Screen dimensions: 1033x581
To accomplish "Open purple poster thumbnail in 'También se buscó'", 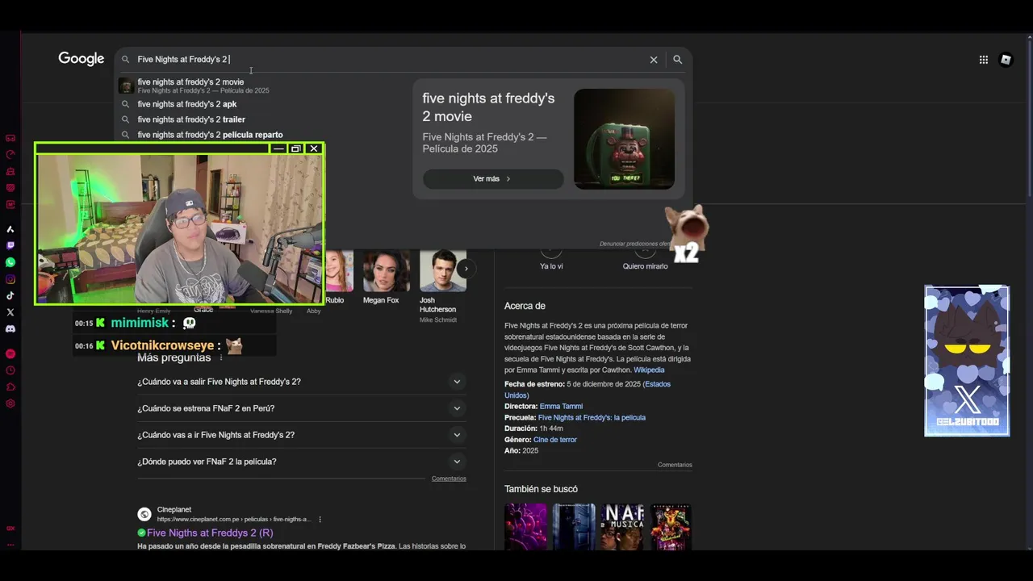I will point(525,527).
